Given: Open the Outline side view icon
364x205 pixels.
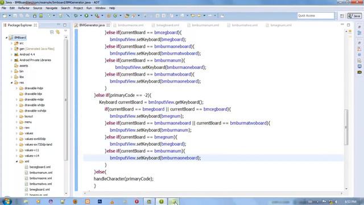Looking at the screenshot, I should [x=359, y=33].
